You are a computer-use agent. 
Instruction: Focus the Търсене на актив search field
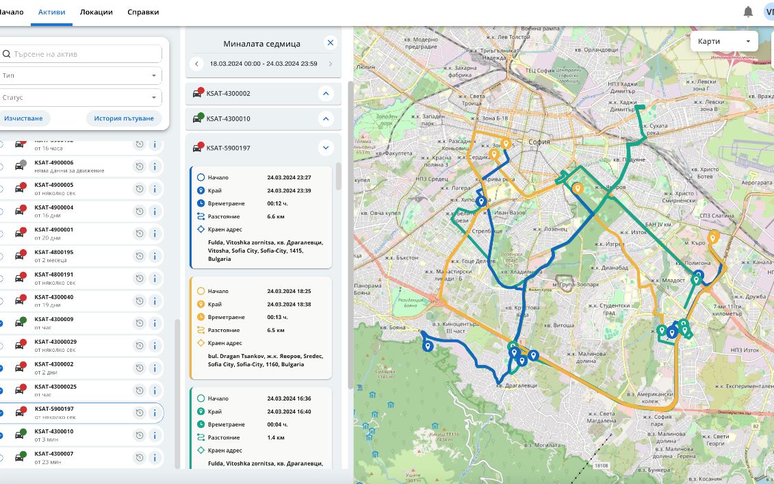[80, 54]
